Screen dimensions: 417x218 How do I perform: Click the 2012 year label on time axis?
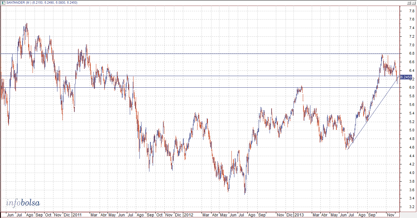click(188, 215)
